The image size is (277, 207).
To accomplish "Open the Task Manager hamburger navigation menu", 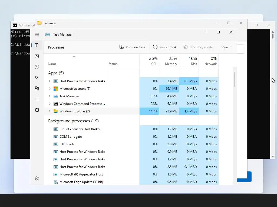I will (37, 34).
